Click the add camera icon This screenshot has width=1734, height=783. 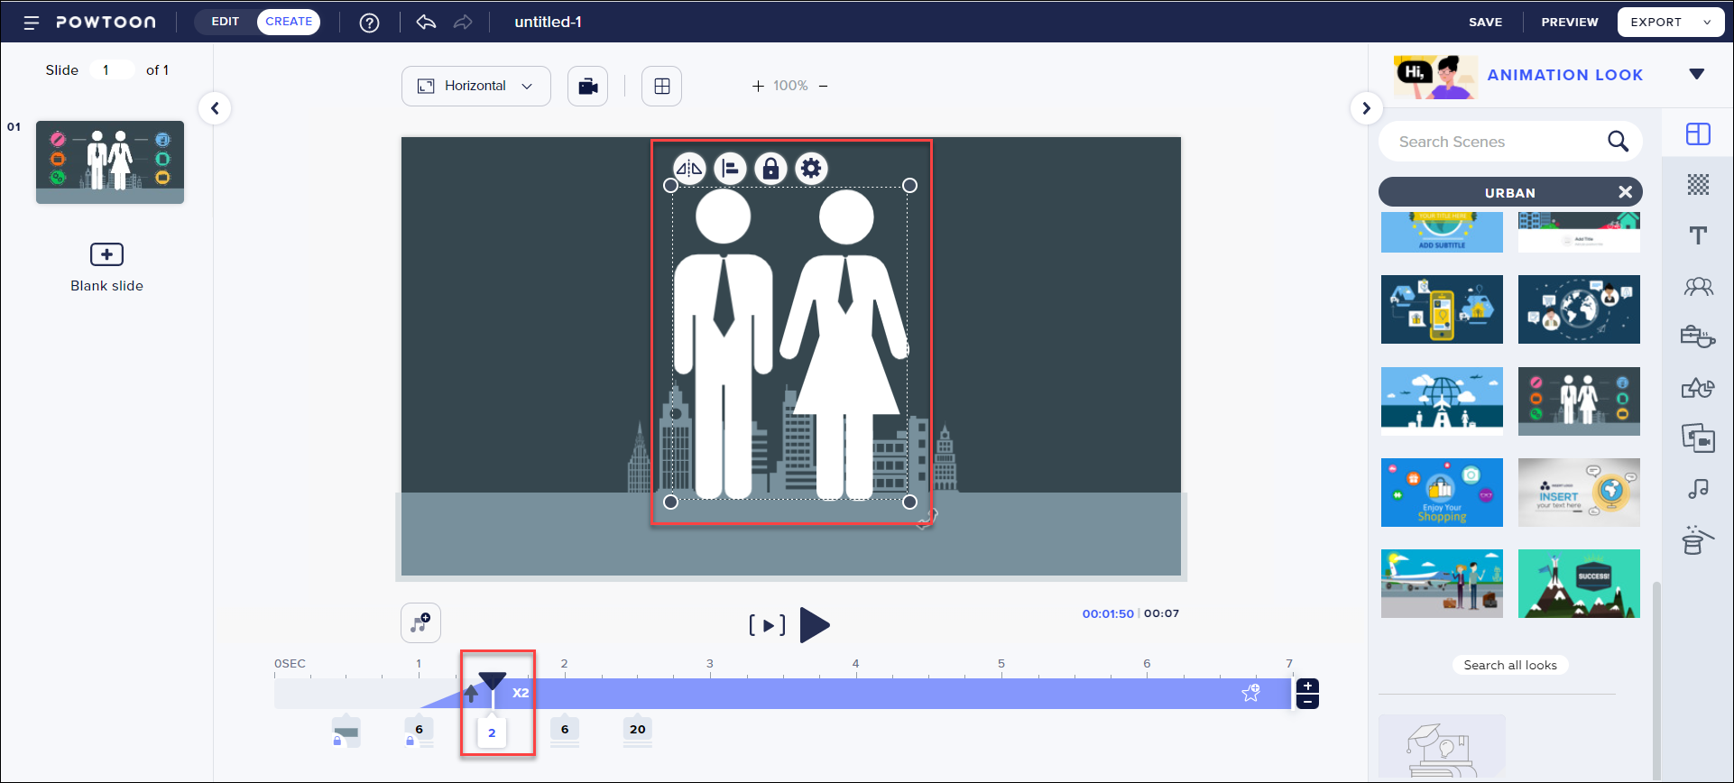pos(587,87)
